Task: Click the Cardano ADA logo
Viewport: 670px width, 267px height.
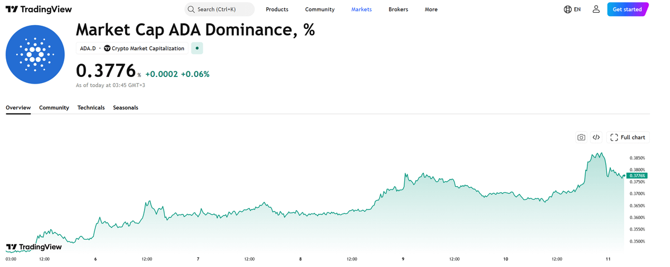Action: (x=35, y=54)
